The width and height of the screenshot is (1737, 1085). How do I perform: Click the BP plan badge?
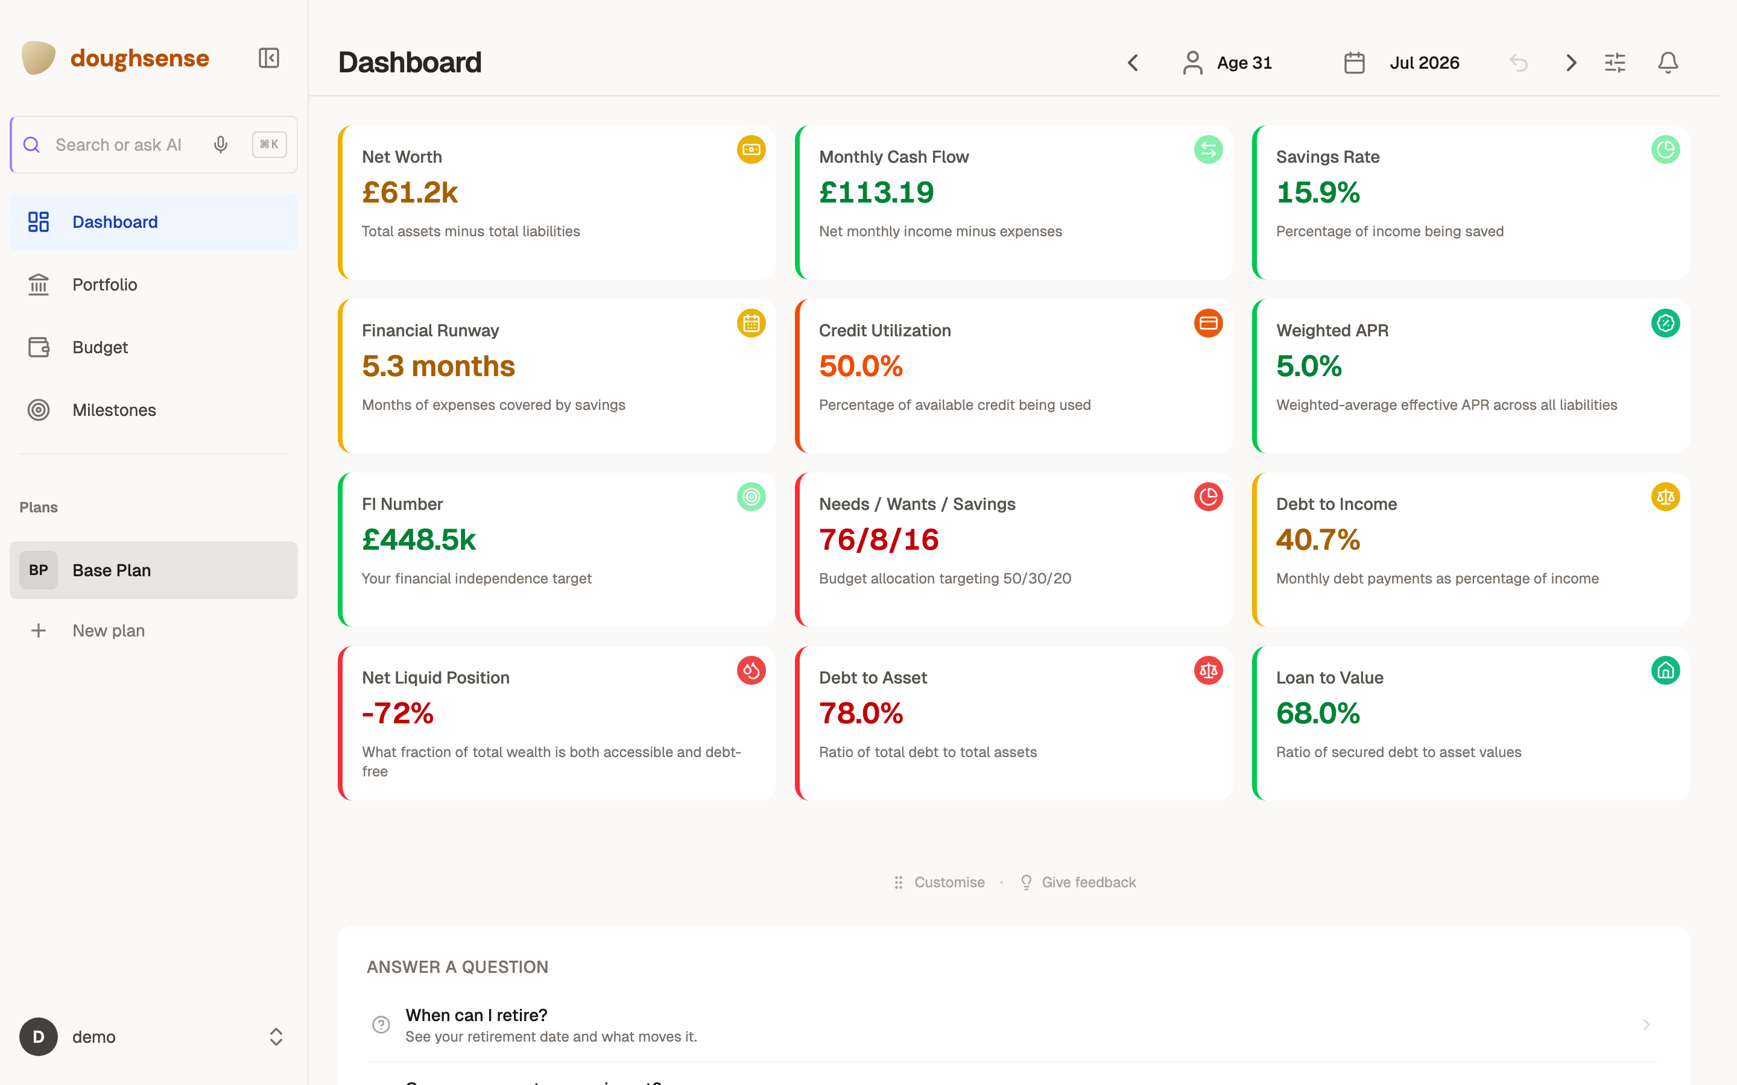click(x=39, y=570)
